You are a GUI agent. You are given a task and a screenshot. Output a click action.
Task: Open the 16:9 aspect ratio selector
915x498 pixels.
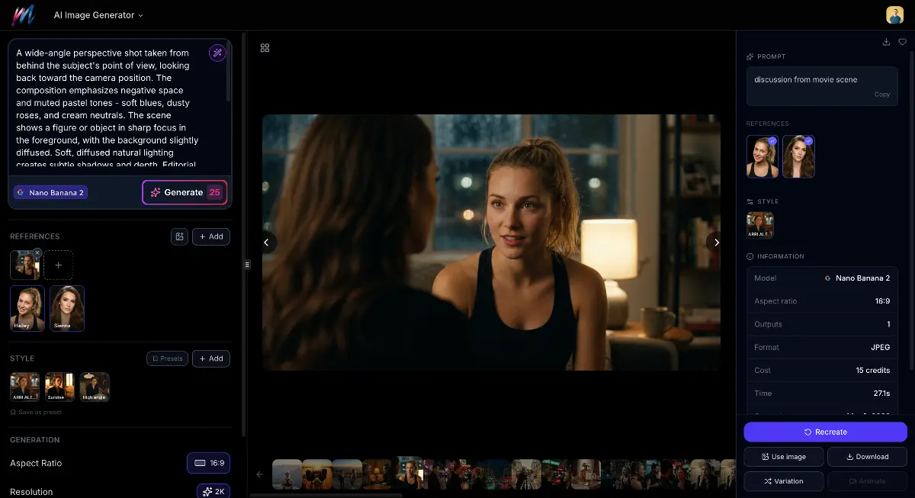coord(208,463)
